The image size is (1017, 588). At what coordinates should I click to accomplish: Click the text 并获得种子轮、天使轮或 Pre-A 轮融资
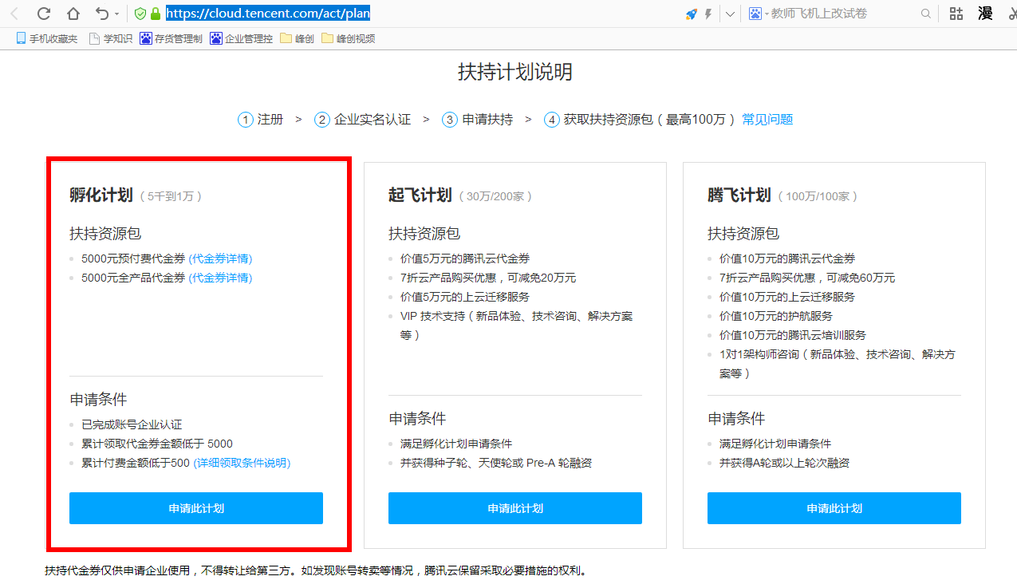(496, 463)
